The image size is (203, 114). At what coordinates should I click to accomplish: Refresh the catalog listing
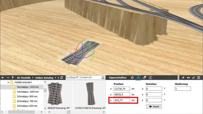click(x=62, y=78)
